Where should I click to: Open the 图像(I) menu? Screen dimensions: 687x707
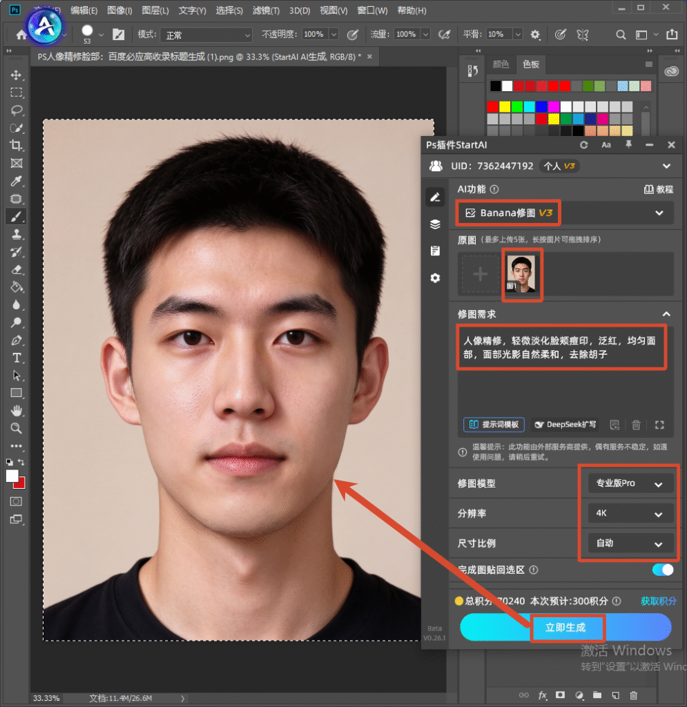click(x=120, y=10)
